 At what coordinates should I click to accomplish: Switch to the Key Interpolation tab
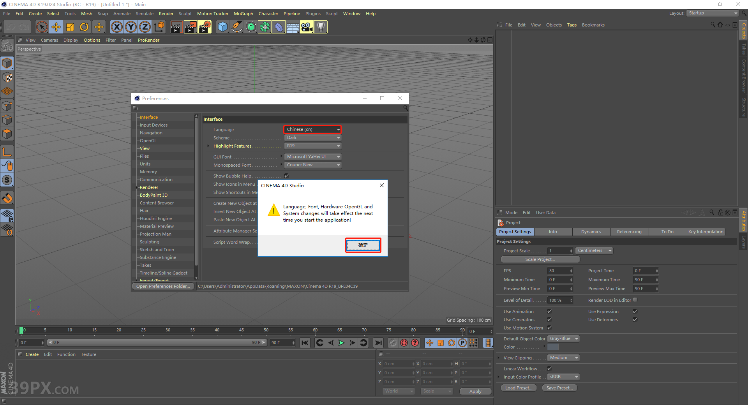pos(706,232)
